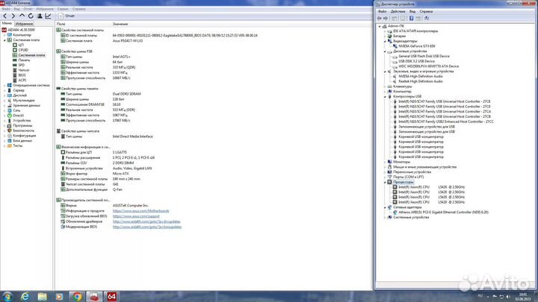The image size is (538, 302).
Task: Select General USB Flash Disk USB Device
Action: pos(424,56)
